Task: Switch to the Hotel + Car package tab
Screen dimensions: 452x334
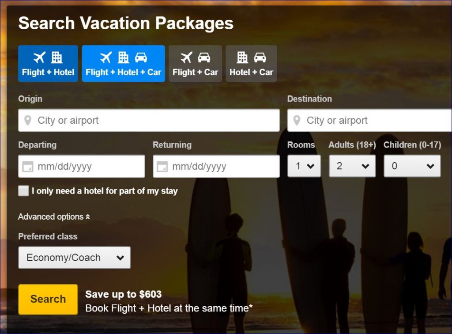Action: [x=251, y=63]
